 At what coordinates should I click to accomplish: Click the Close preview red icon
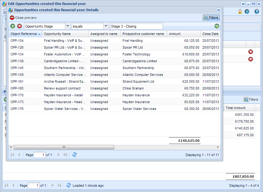12,18
